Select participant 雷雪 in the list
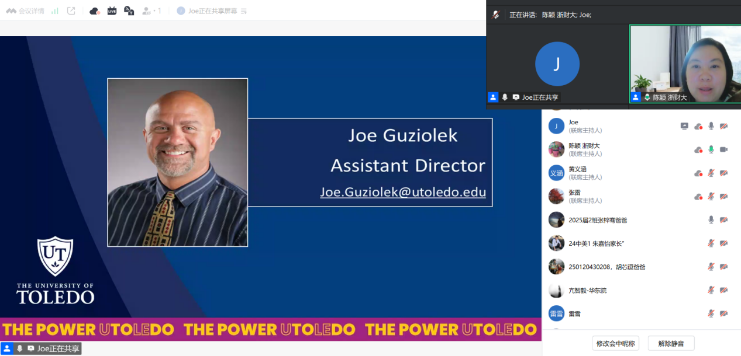Image resolution: width=741 pixels, height=356 pixels. 574,313
